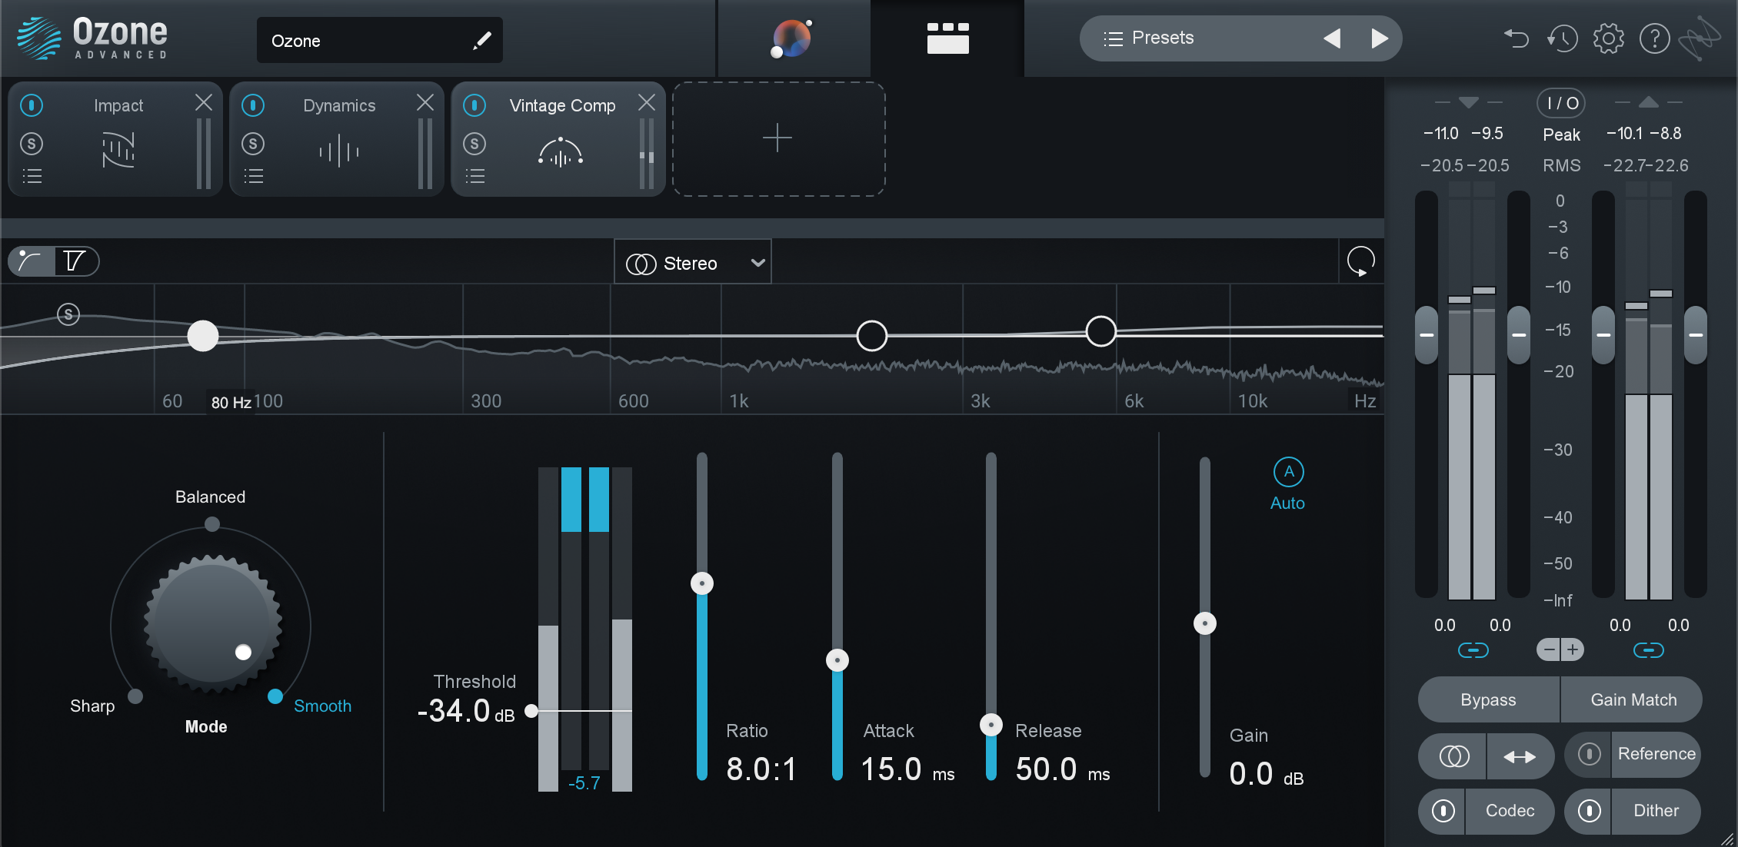Image resolution: width=1738 pixels, height=847 pixels.
Task: Click the Threshold slider handle
Action: [x=531, y=711]
